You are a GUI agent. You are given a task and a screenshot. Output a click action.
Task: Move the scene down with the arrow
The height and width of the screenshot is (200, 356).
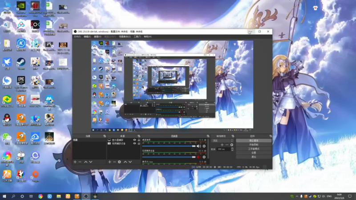[91, 162]
